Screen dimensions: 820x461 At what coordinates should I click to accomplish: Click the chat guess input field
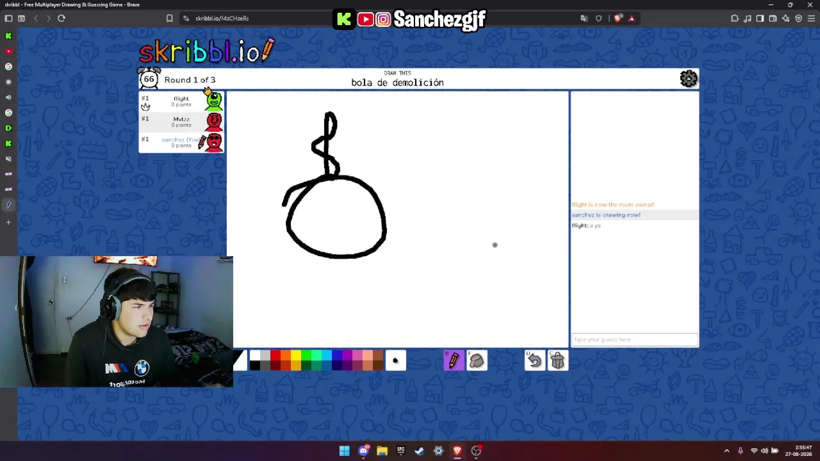(634, 339)
